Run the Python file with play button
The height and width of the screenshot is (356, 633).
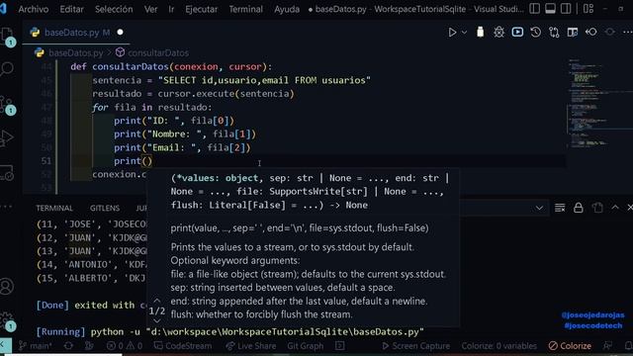coord(452,33)
